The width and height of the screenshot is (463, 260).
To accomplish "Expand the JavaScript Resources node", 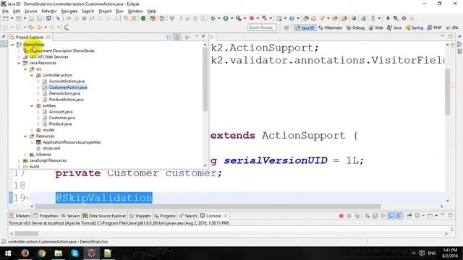I will 19,160.
